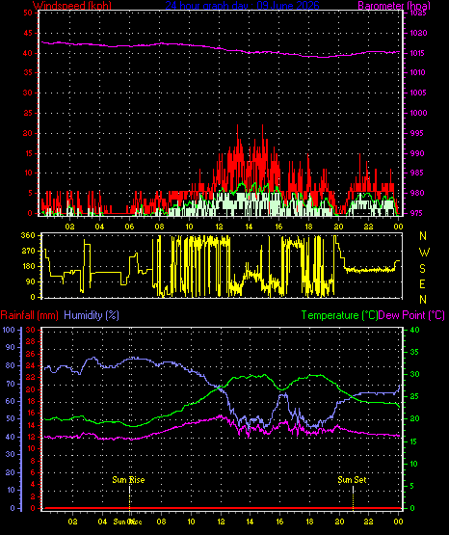
Task: Click the 28 value on rainfall axis
Action: click(x=31, y=341)
